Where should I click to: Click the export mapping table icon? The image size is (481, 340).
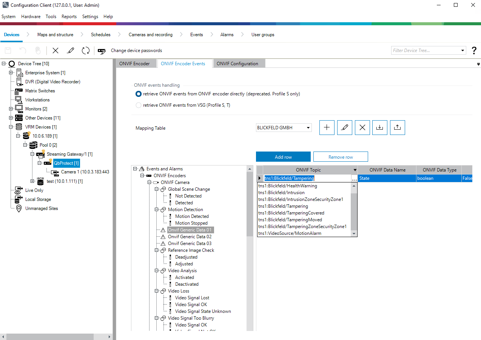[x=397, y=128]
